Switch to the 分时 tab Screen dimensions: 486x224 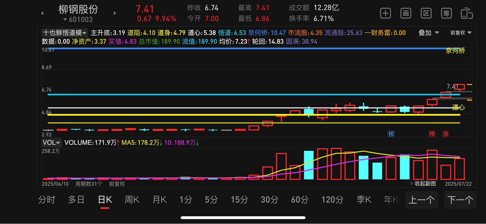[46, 200]
